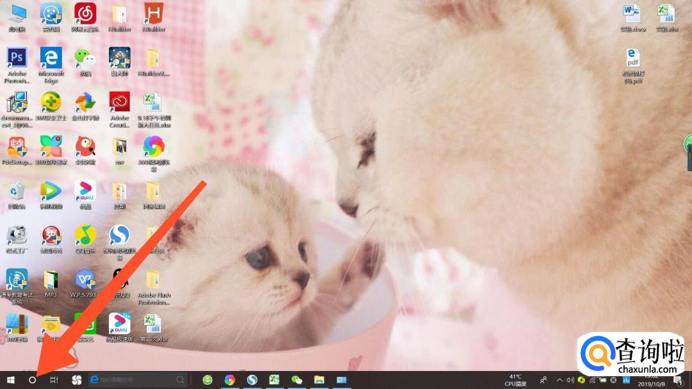692x389 pixels.
Task: Select the xlsx file top right
Action: [667, 18]
